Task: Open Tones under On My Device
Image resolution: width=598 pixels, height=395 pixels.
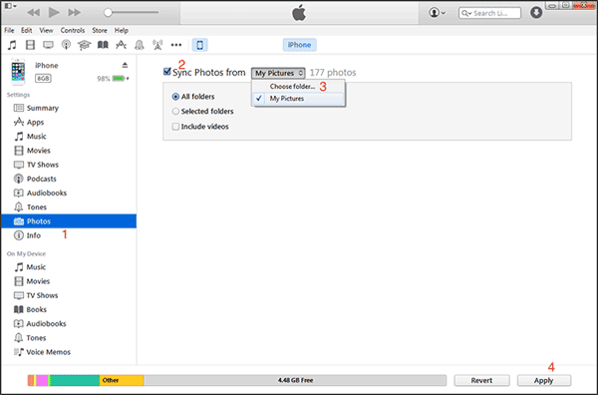Action: pos(69,338)
